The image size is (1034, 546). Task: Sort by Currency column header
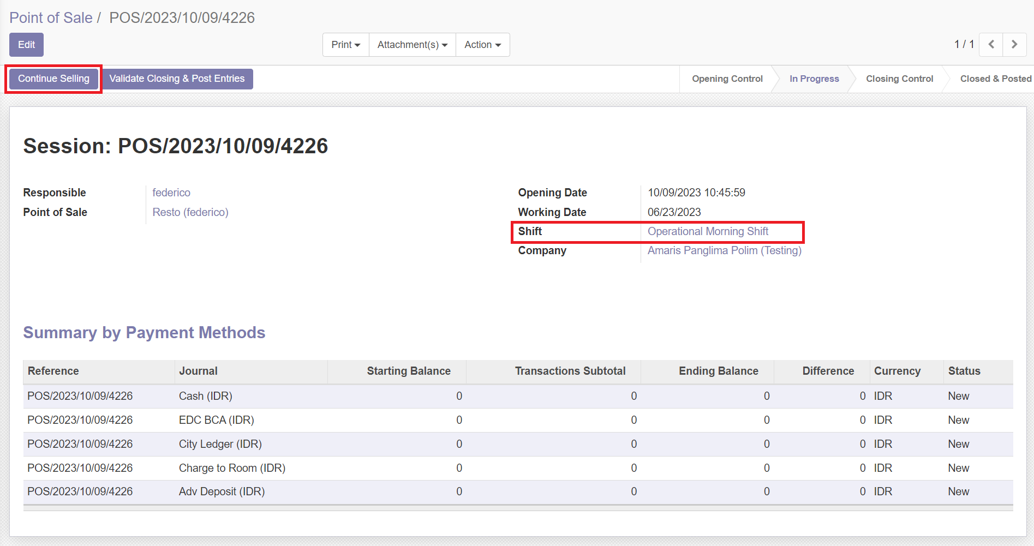tap(907, 371)
